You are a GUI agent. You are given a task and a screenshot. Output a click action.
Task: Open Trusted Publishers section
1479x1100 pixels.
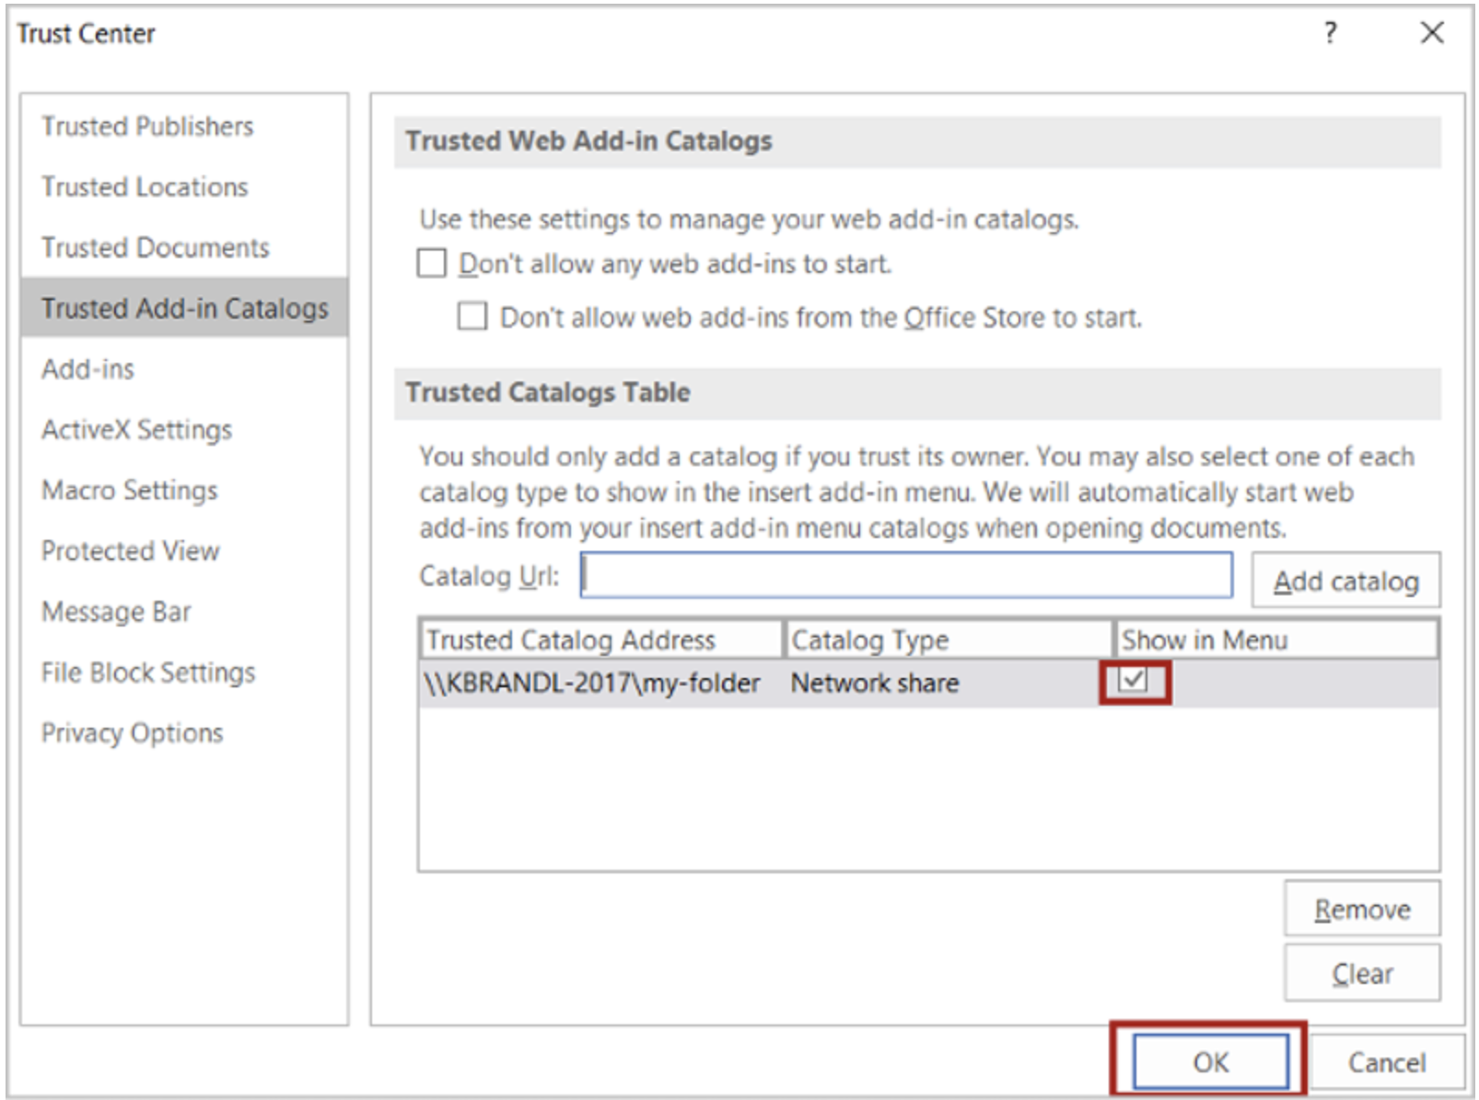coord(147,126)
